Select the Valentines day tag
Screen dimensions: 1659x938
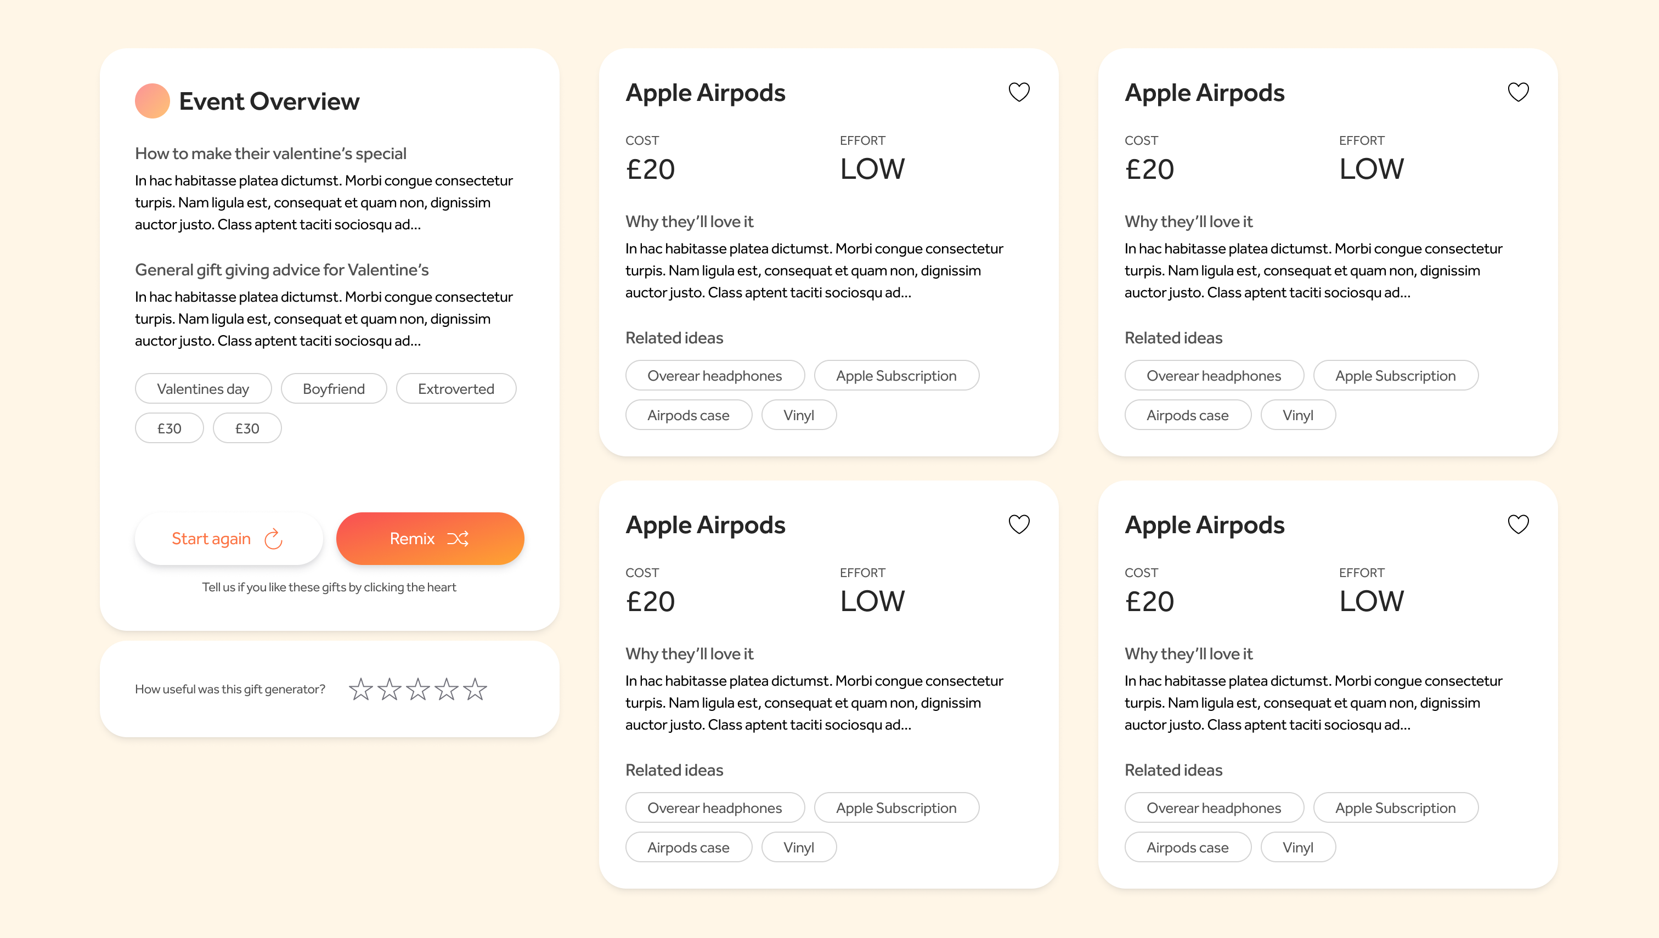[203, 389]
